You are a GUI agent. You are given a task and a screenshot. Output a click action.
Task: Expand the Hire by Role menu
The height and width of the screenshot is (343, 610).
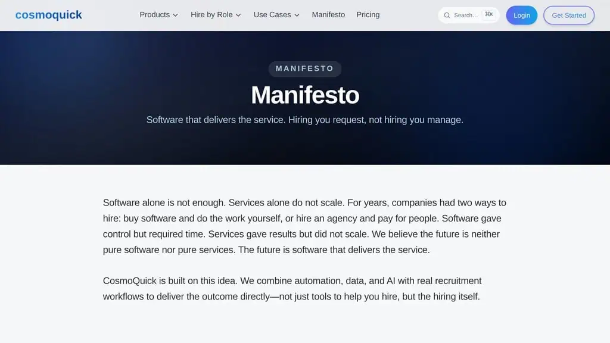pyautogui.click(x=216, y=15)
